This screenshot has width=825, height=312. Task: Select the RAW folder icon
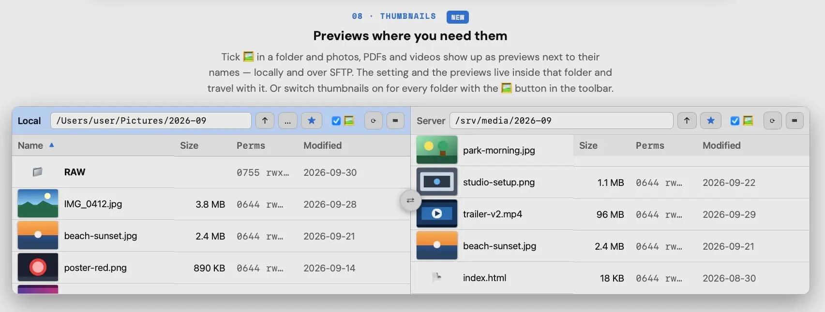point(37,172)
